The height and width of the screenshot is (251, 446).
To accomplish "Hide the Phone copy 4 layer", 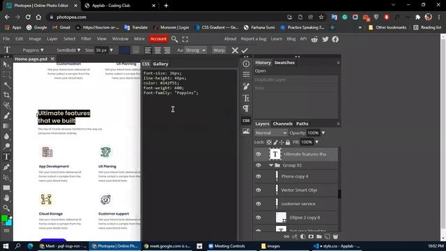I will 259,176.
